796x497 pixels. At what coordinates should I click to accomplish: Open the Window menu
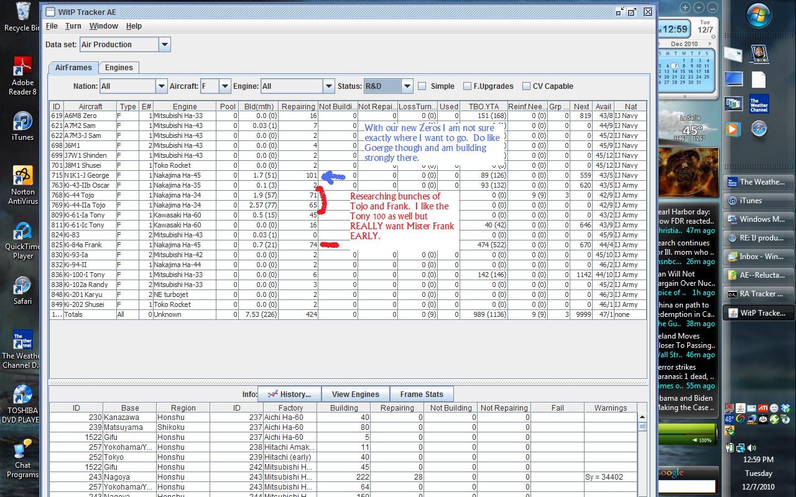[x=103, y=26]
